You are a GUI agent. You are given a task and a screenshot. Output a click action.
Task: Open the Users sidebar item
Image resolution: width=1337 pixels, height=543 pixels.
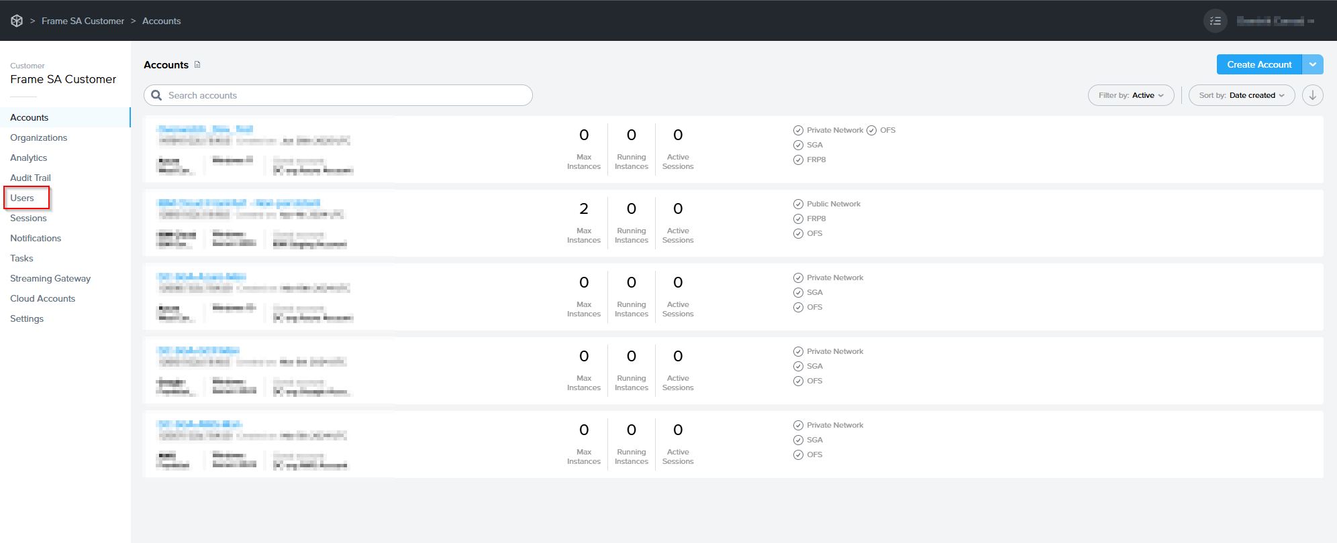[x=22, y=198]
